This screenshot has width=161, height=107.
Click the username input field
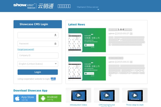[38, 35]
